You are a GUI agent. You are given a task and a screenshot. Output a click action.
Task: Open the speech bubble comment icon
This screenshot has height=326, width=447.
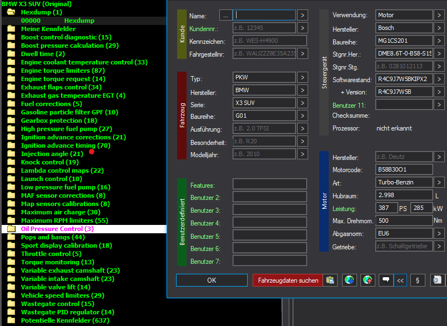[386, 280]
